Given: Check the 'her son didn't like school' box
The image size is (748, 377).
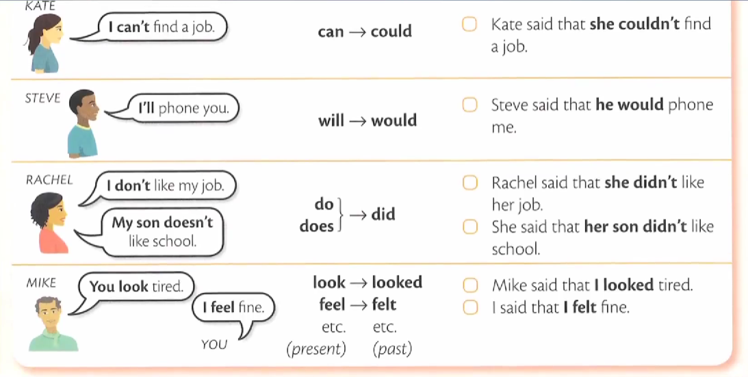Looking at the screenshot, I should pos(469,226).
